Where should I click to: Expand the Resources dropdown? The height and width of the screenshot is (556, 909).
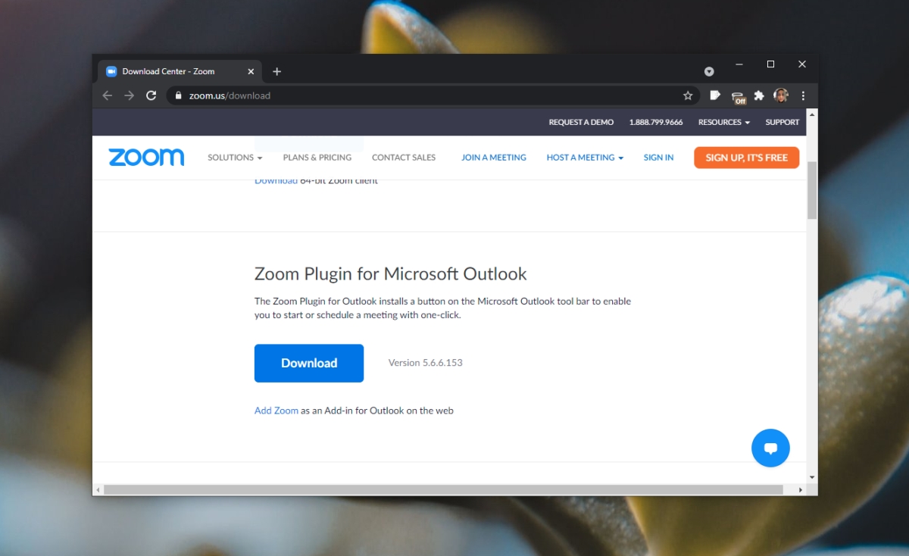pos(723,122)
